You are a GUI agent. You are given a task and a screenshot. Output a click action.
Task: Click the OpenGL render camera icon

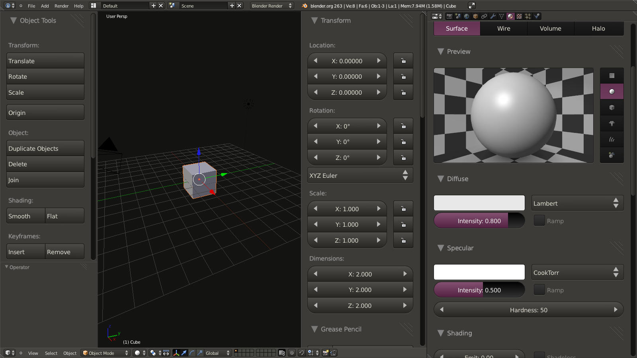coord(325,353)
